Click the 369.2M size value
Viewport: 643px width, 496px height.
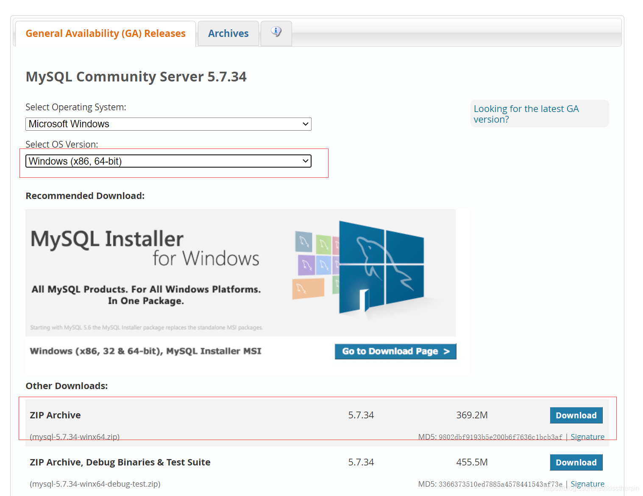click(472, 415)
